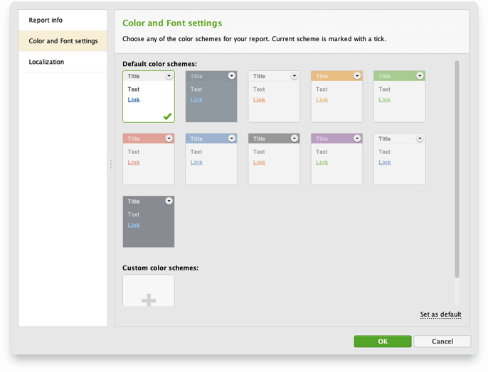Open dropdown on the blue-title scheme
The image size is (488, 372).
click(232, 138)
